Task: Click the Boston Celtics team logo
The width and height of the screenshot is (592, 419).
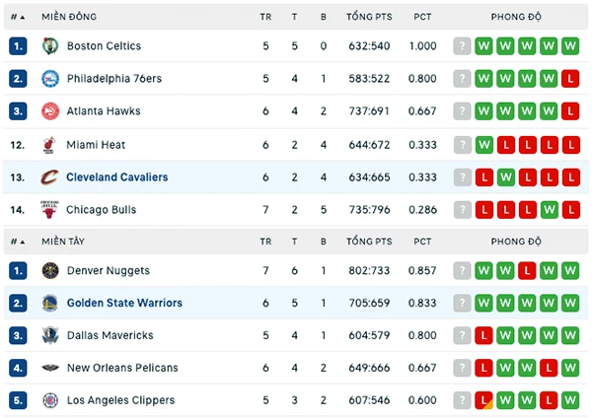Action: [50, 46]
